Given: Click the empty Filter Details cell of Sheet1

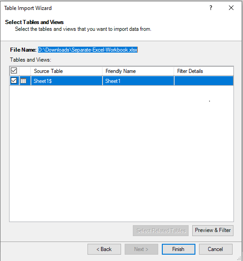Looking at the screenshot, I should pyautogui.click(x=204, y=81).
